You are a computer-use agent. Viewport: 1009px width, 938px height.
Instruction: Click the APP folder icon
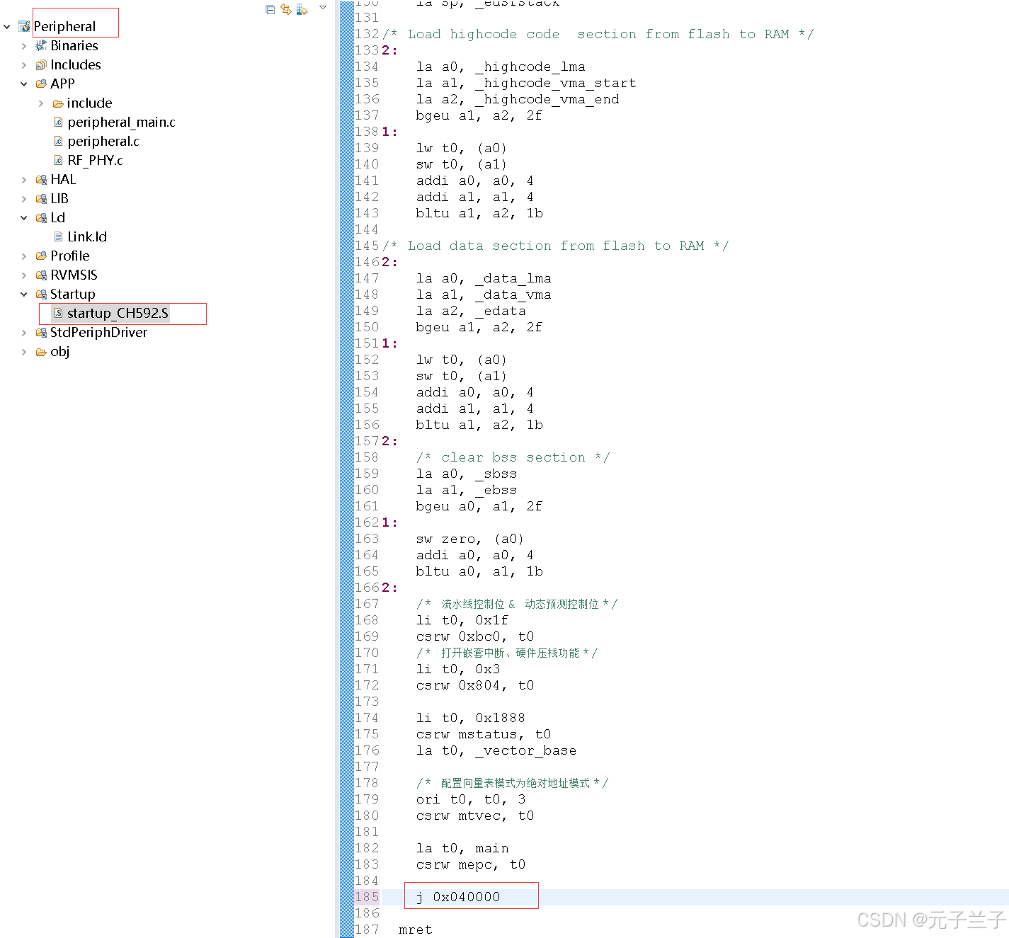click(x=41, y=84)
